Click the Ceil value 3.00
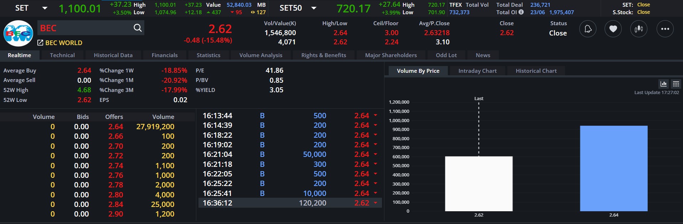Image resolution: width=683 pixels, height=224 pixels. click(392, 33)
